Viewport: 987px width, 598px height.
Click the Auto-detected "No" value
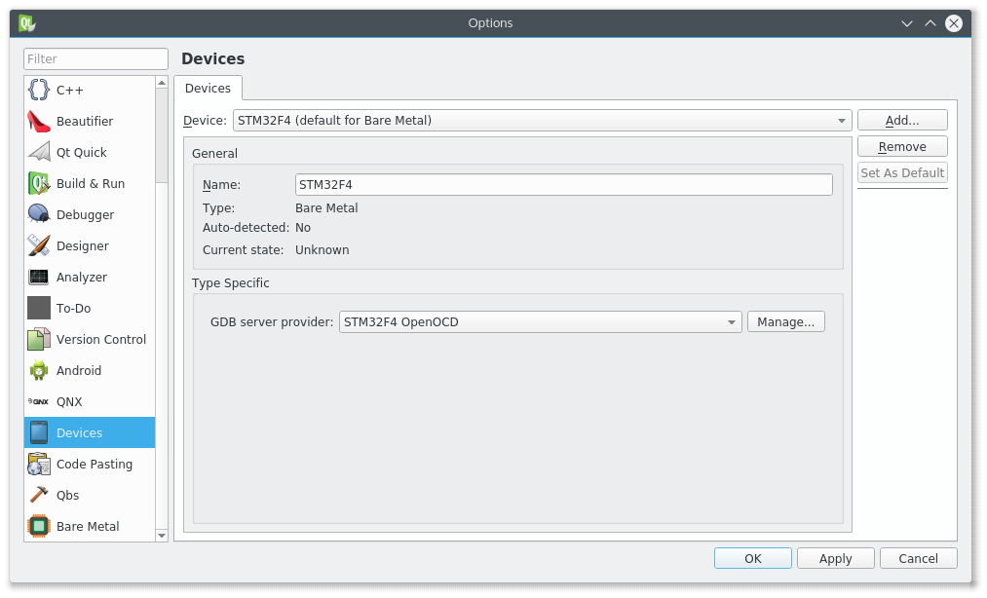[x=303, y=227]
